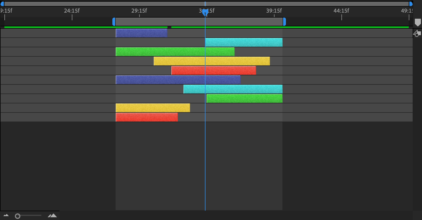Select the shortest red layer at bottom
422x220 pixels.
click(147, 117)
